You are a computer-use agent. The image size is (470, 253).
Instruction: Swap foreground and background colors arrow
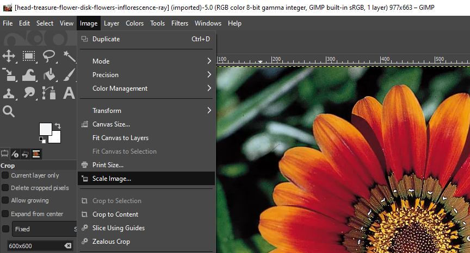click(58, 126)
